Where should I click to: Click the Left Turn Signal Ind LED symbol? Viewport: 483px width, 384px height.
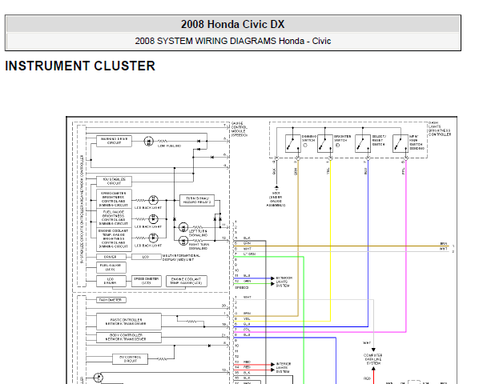click(183, 227)
